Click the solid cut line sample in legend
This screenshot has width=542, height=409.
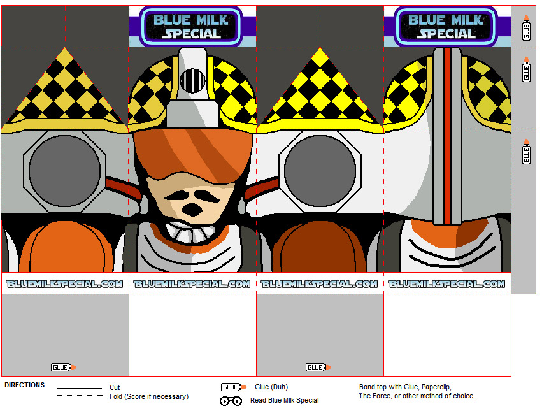point(79,388)
